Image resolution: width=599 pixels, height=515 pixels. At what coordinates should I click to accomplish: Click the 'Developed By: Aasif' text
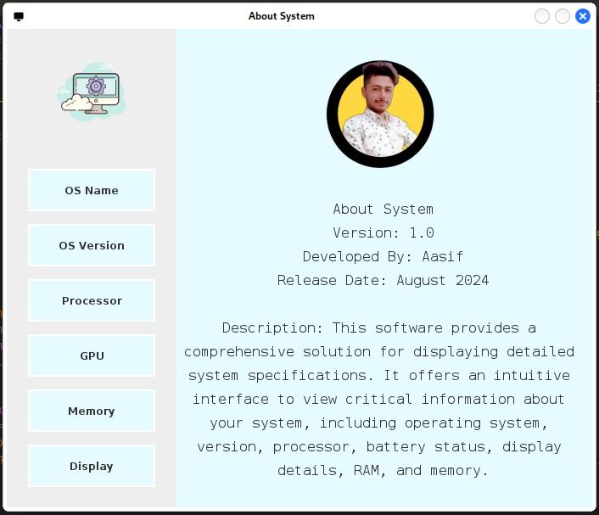point(383,256)
